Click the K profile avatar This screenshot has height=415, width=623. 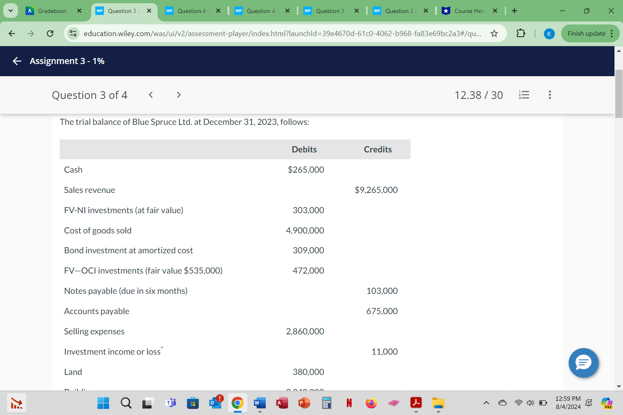(x=549, y=34)
